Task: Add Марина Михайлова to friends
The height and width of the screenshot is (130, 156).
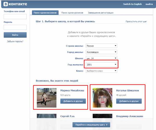Action: (x=73, y=101)
